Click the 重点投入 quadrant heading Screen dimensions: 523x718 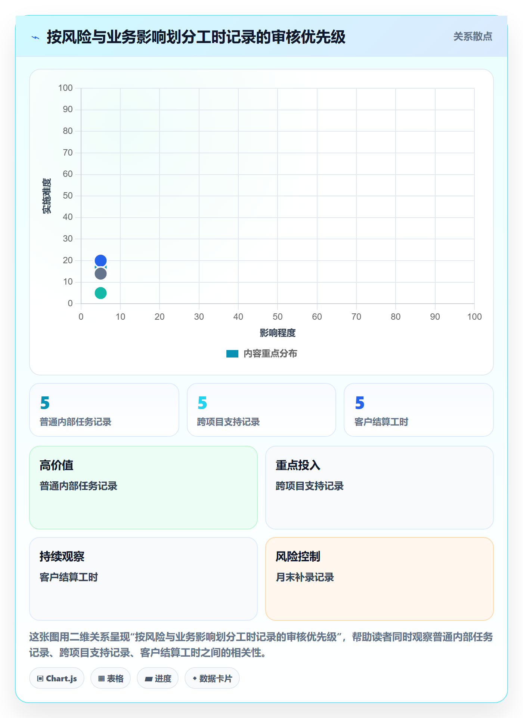pos(298,465)
